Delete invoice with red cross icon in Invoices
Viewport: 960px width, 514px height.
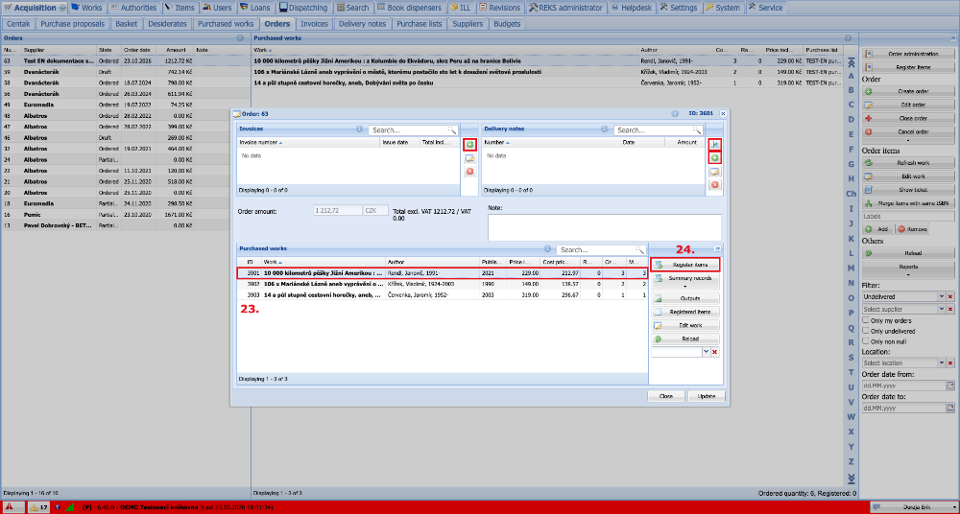click(469, 172)
